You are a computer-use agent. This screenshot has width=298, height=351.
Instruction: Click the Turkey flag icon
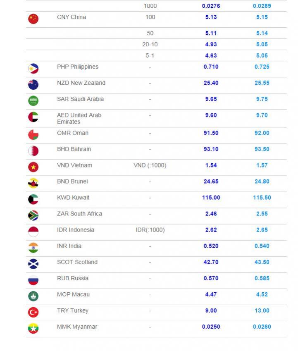point(33,312)
